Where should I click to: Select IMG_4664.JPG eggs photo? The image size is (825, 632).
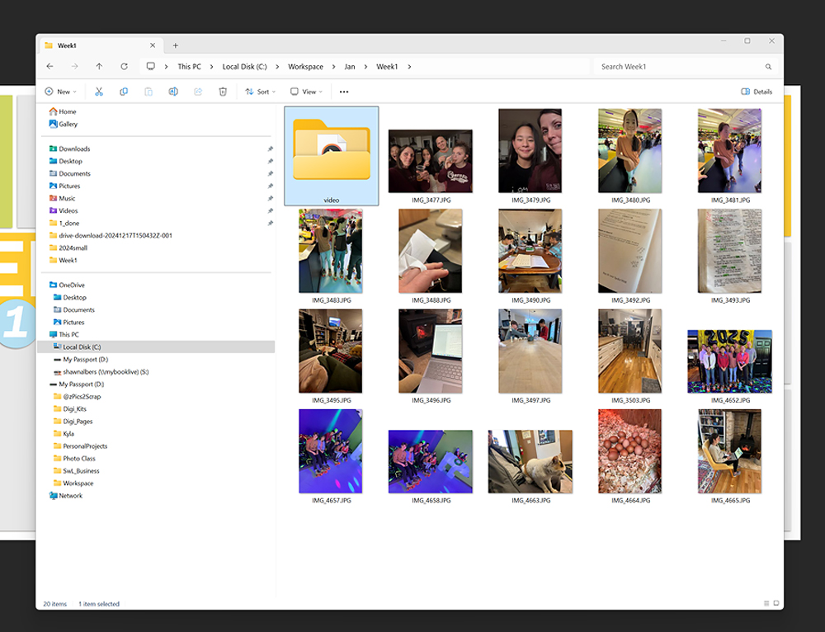(x=629, y=451)
